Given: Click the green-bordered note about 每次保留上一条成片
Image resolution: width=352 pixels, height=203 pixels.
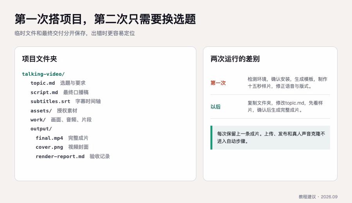Looking at the screenshot, I should click(270, 137).
